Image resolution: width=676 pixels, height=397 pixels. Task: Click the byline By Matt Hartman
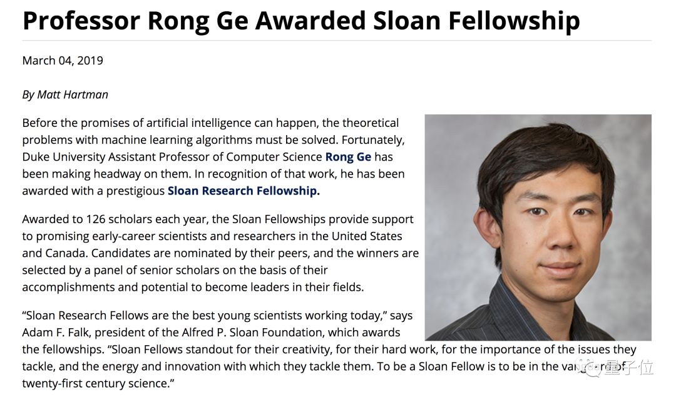(65, 95)
